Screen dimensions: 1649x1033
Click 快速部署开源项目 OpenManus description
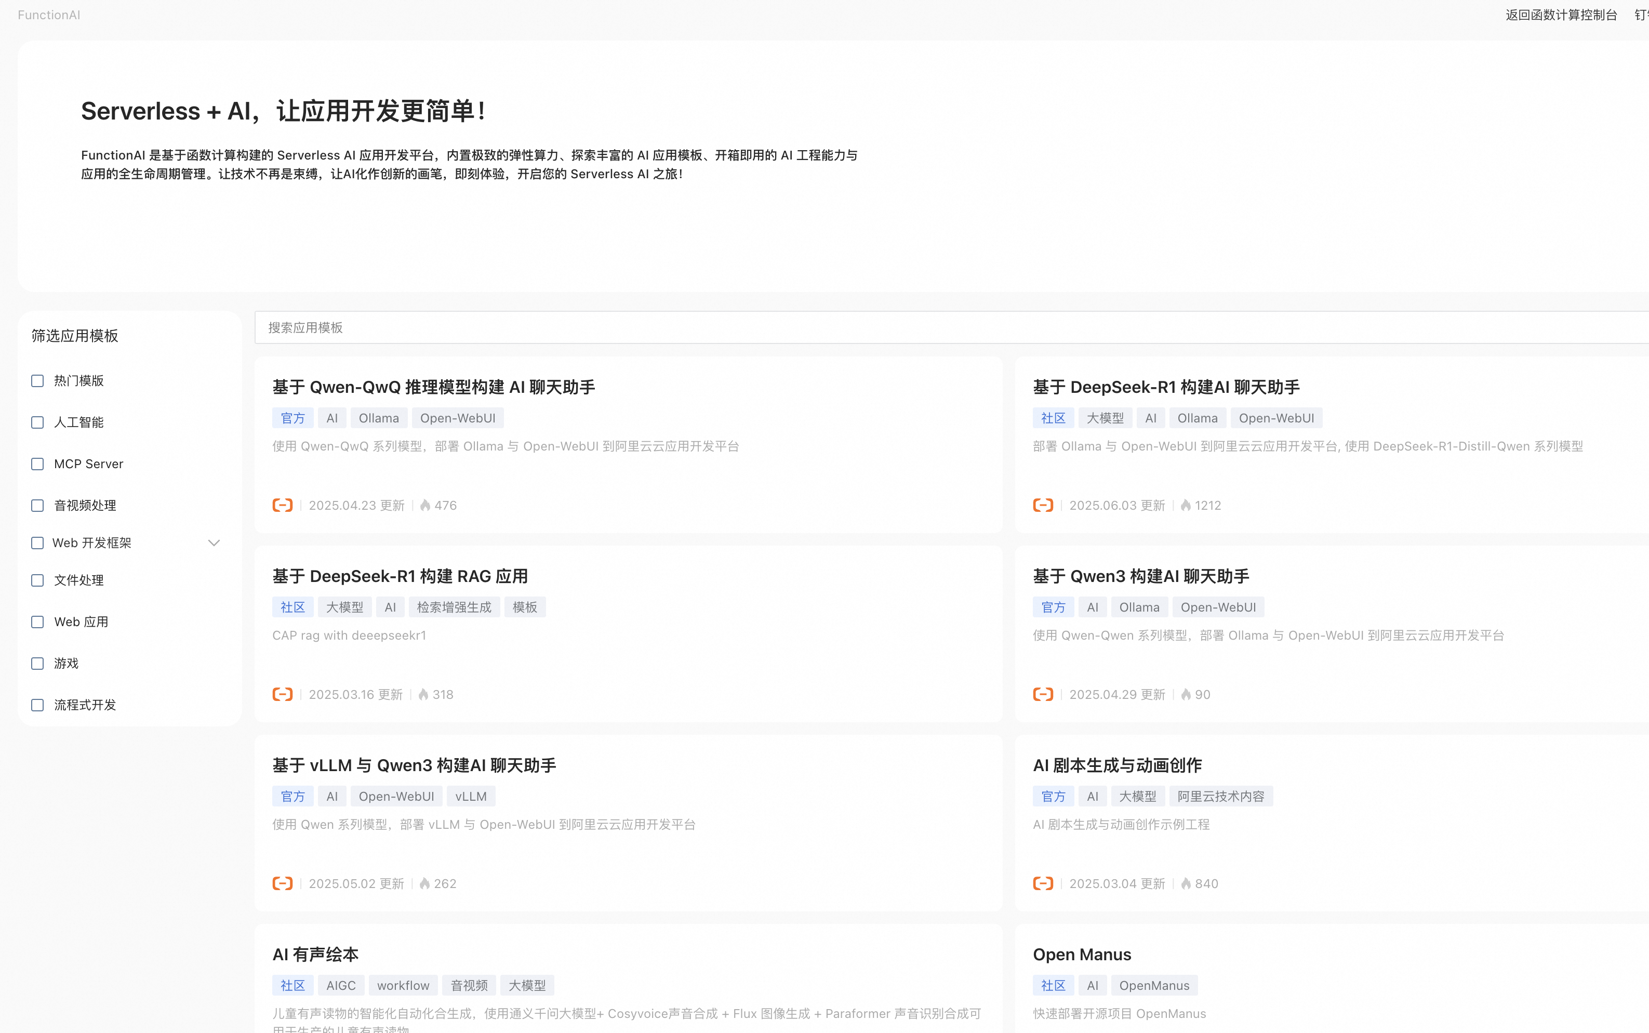tap(1120, 1014)
